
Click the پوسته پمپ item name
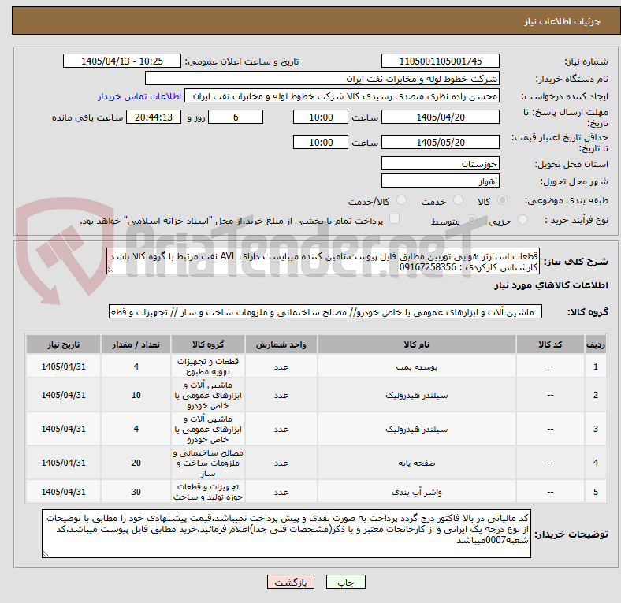click(x=417, y=367)
